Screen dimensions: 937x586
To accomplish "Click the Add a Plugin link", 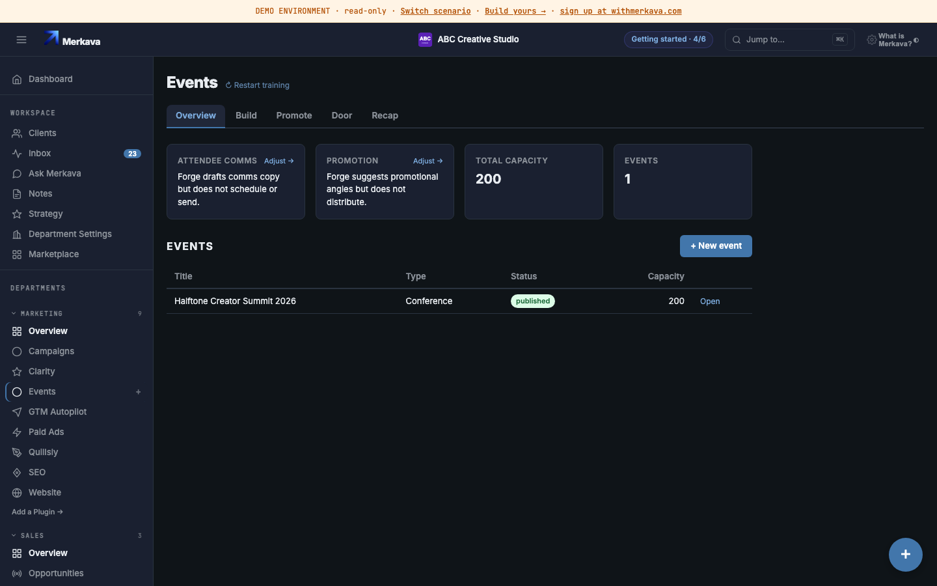I will pos(37,512).
